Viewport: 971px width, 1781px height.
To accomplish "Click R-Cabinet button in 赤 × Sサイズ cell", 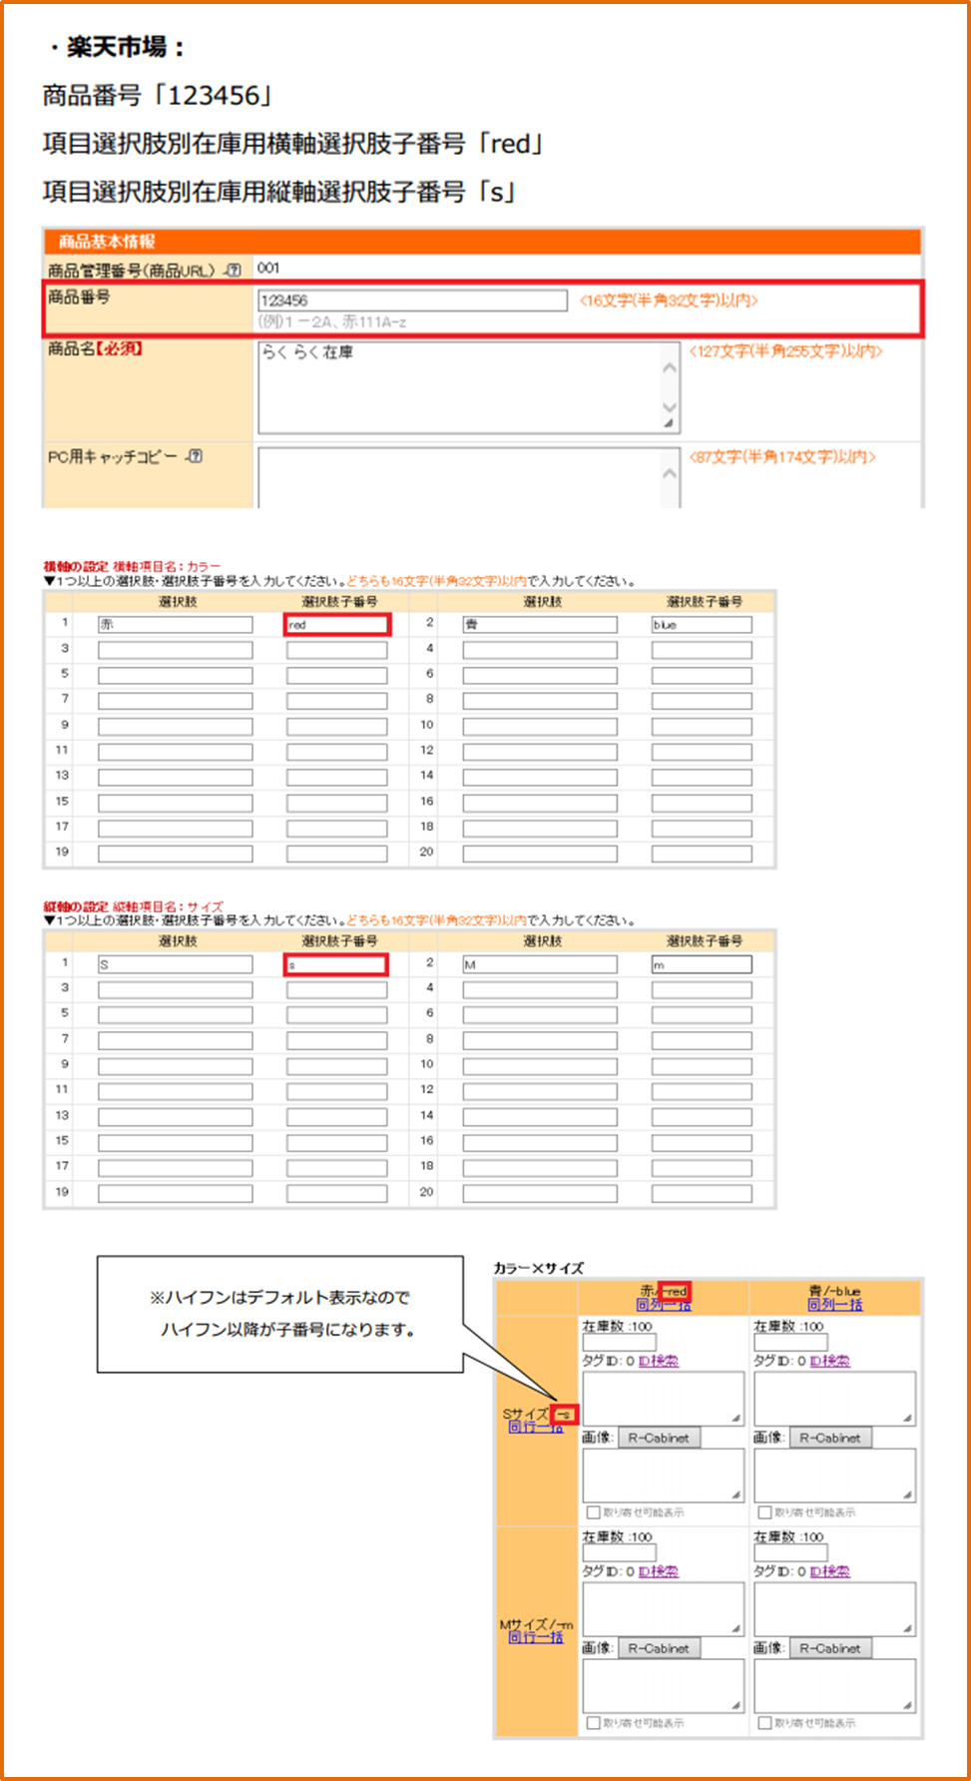I will point(660,1438).
